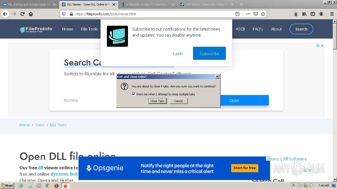
Task: Confirm with Close Tabs button
Action: 157,101
